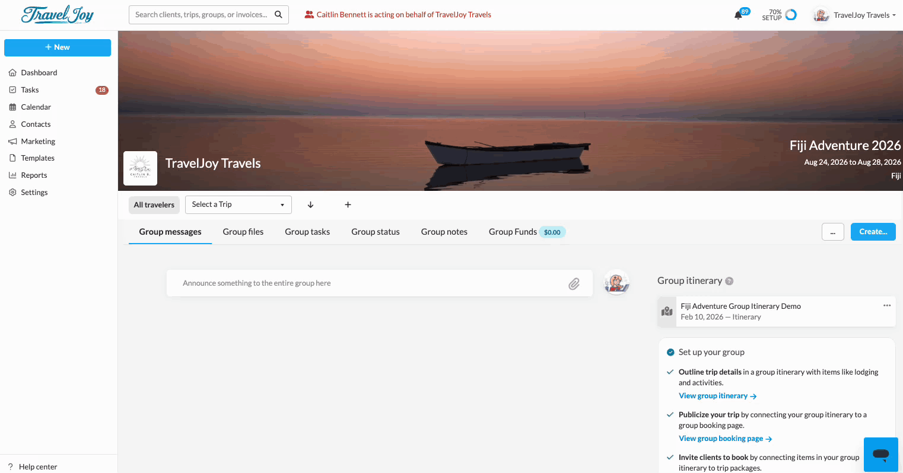Open three-dot menu on Fiji itinerary card
This screenshot has height=473, width=903.
pyautogui.click(x=886, y=306)
